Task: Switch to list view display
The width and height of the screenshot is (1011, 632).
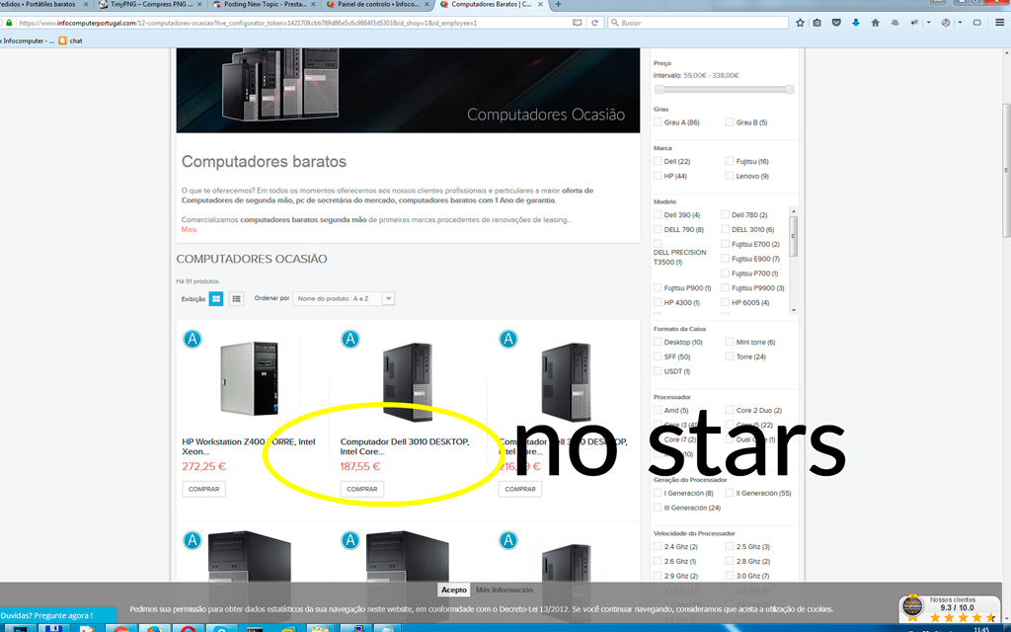Action: [237, 298]
